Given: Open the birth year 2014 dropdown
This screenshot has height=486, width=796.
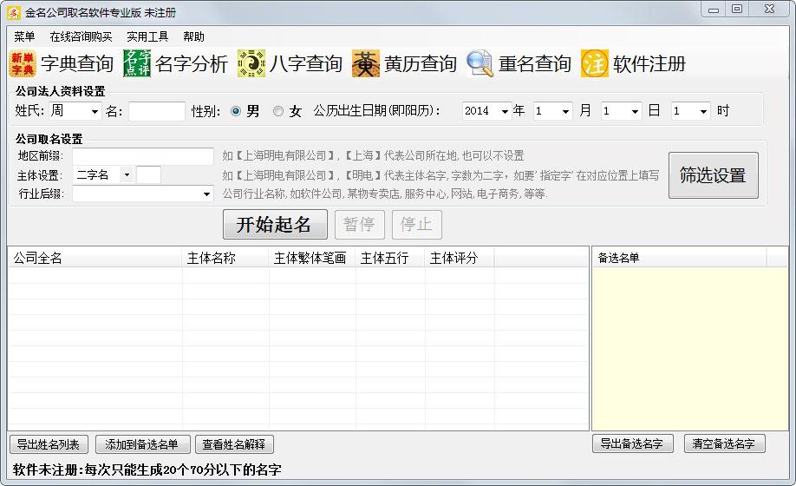Looking at the screenshot, I should pos(503,111).
